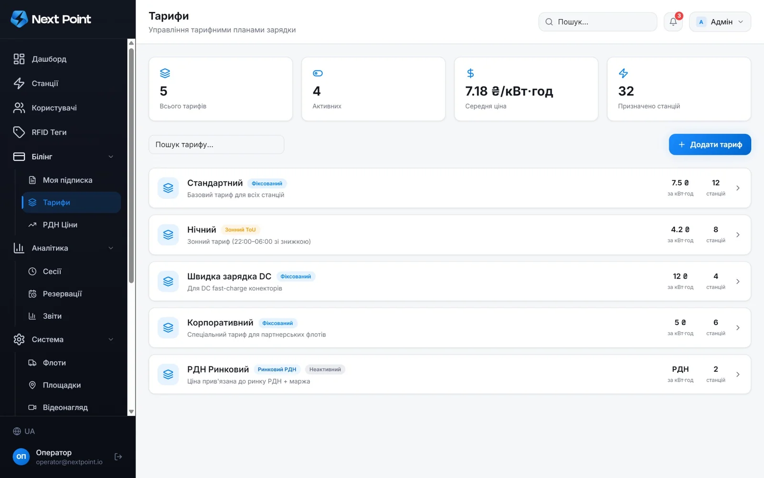Screen dimensions: 764x478
Task: Click the sidebar scrollbar up arrow
Action: [131, 43]
